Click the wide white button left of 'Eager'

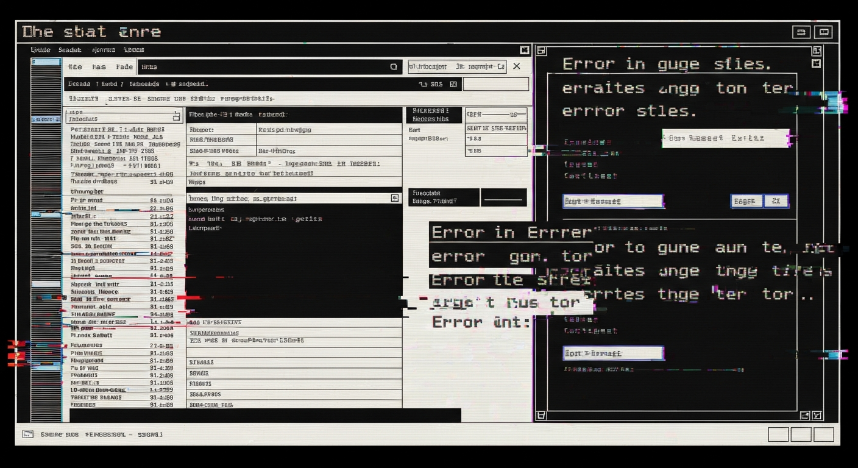[x=613, y=201]
